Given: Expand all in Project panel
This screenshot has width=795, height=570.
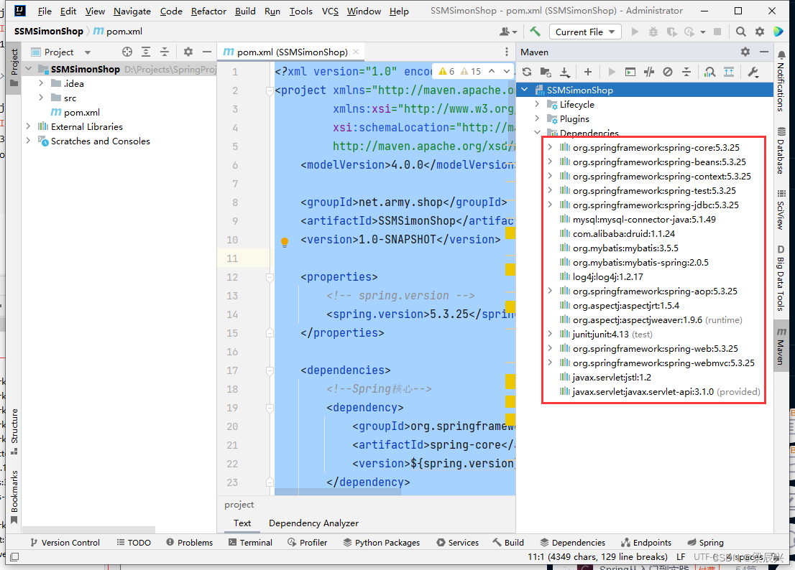Looking at the screenshot, I should pos(146,52).
